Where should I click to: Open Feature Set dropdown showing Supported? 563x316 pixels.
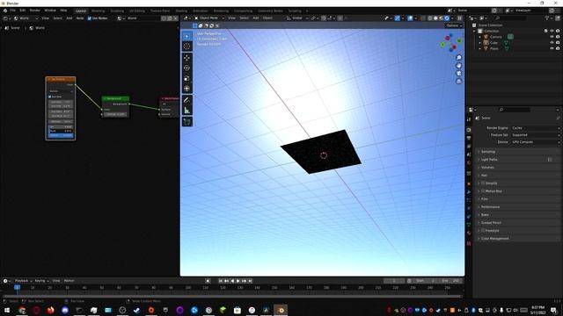click(536, 135)
